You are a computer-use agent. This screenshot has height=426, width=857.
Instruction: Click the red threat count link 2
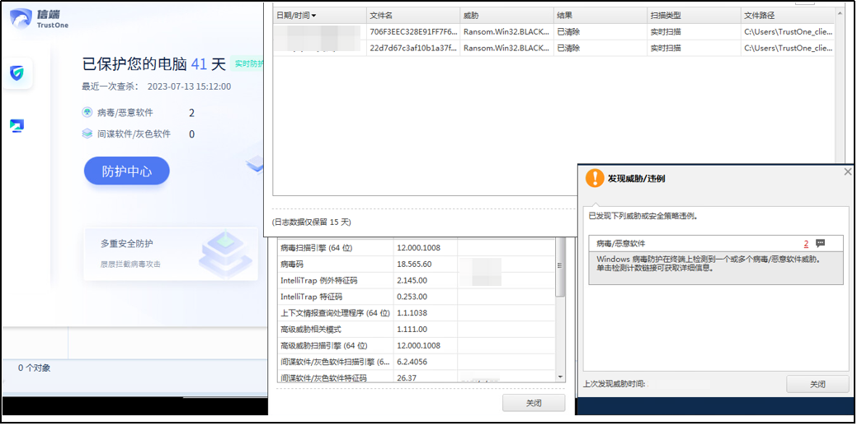tap(806, 244)
